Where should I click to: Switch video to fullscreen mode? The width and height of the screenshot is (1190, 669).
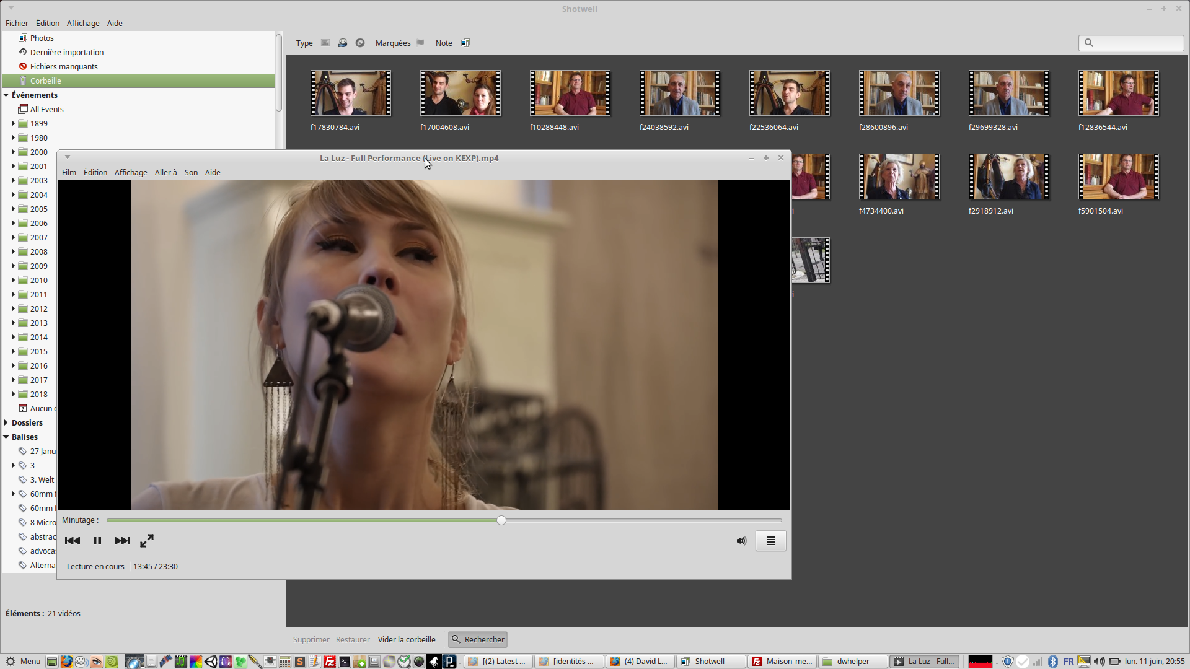point(147,541)
